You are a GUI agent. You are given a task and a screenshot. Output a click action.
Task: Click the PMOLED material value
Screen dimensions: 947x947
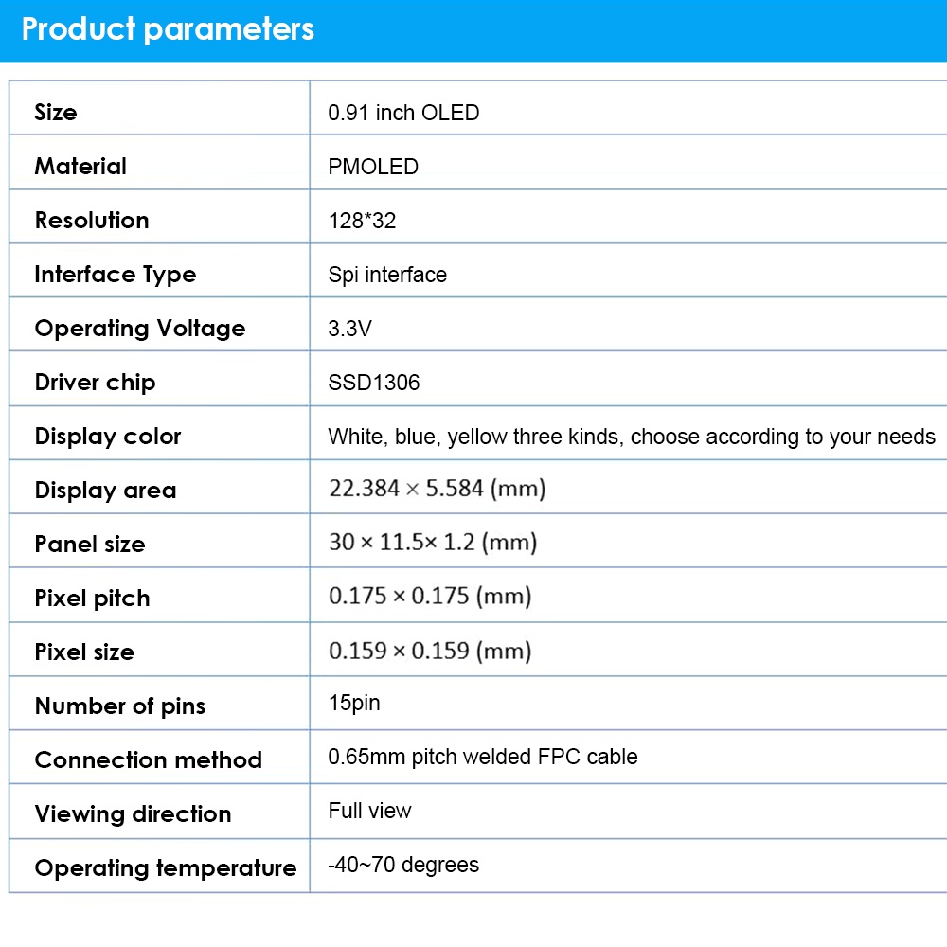point(373,167)
